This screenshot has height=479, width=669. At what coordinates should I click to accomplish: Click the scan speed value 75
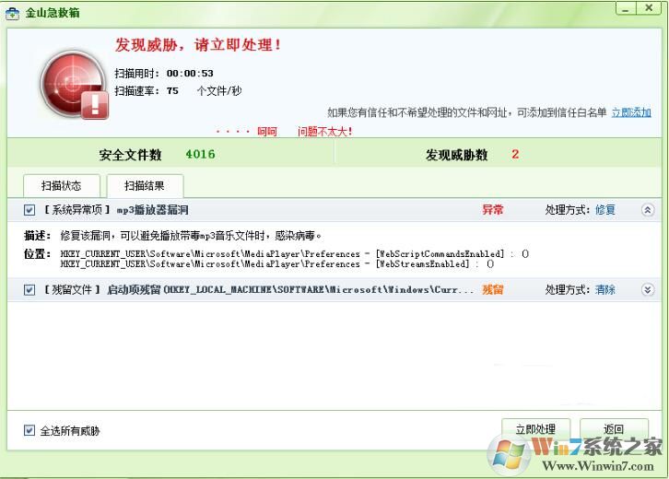click(x=172, y=91)
